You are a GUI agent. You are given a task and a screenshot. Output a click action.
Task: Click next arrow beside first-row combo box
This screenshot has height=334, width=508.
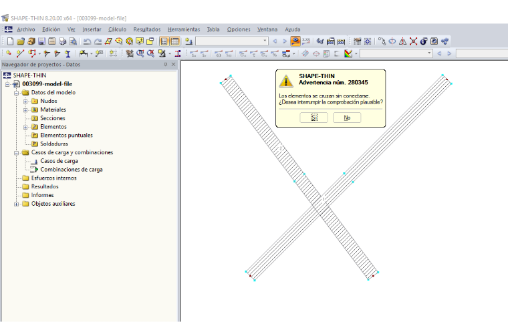pyautogui.click(x=285, y=41)
